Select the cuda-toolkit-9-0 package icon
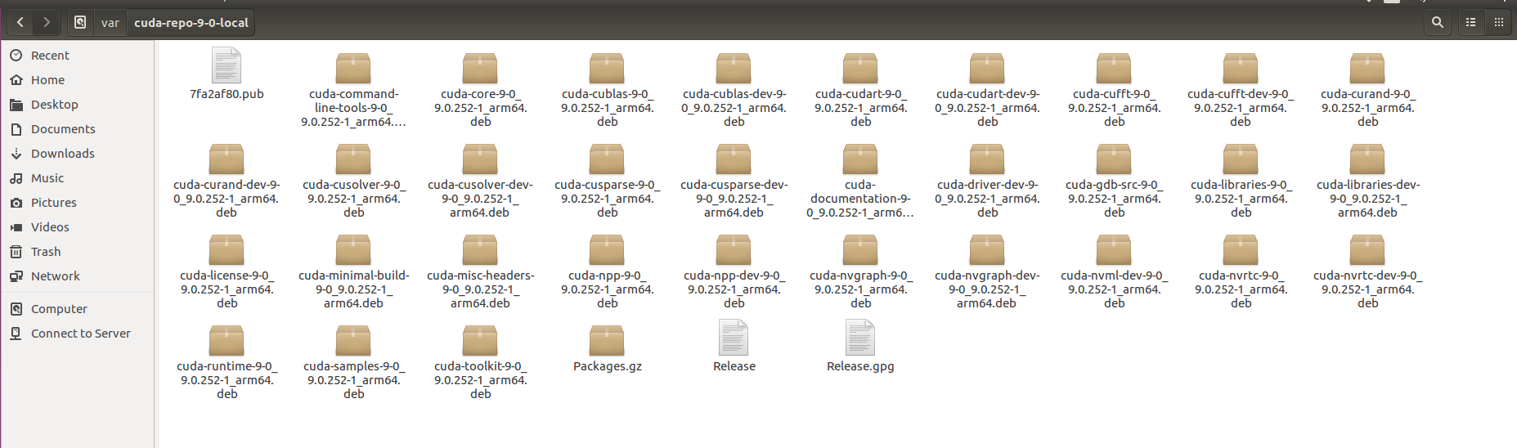Screen dimensions: 1517x448 480,340
